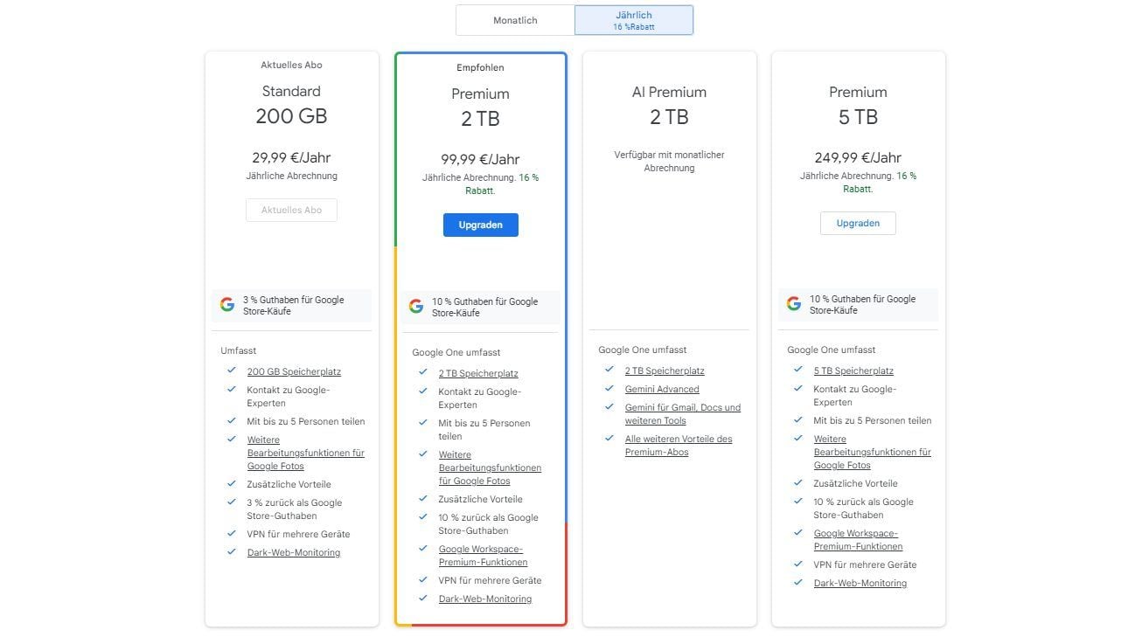The image size is (1128, 637).
Task: Click Google logo in Premium 5 TB card
Action: [x=794, y=304]
